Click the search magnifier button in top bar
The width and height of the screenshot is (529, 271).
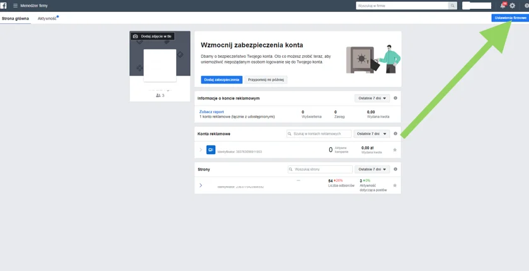(x=452, y=6)
